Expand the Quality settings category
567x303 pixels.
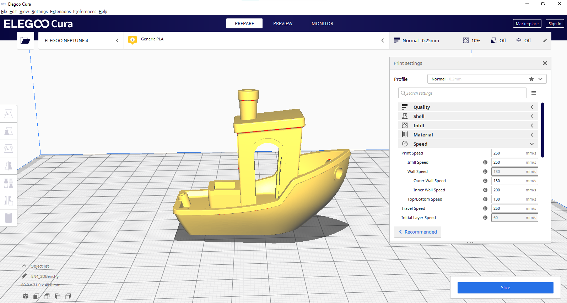tap(468, 107)
